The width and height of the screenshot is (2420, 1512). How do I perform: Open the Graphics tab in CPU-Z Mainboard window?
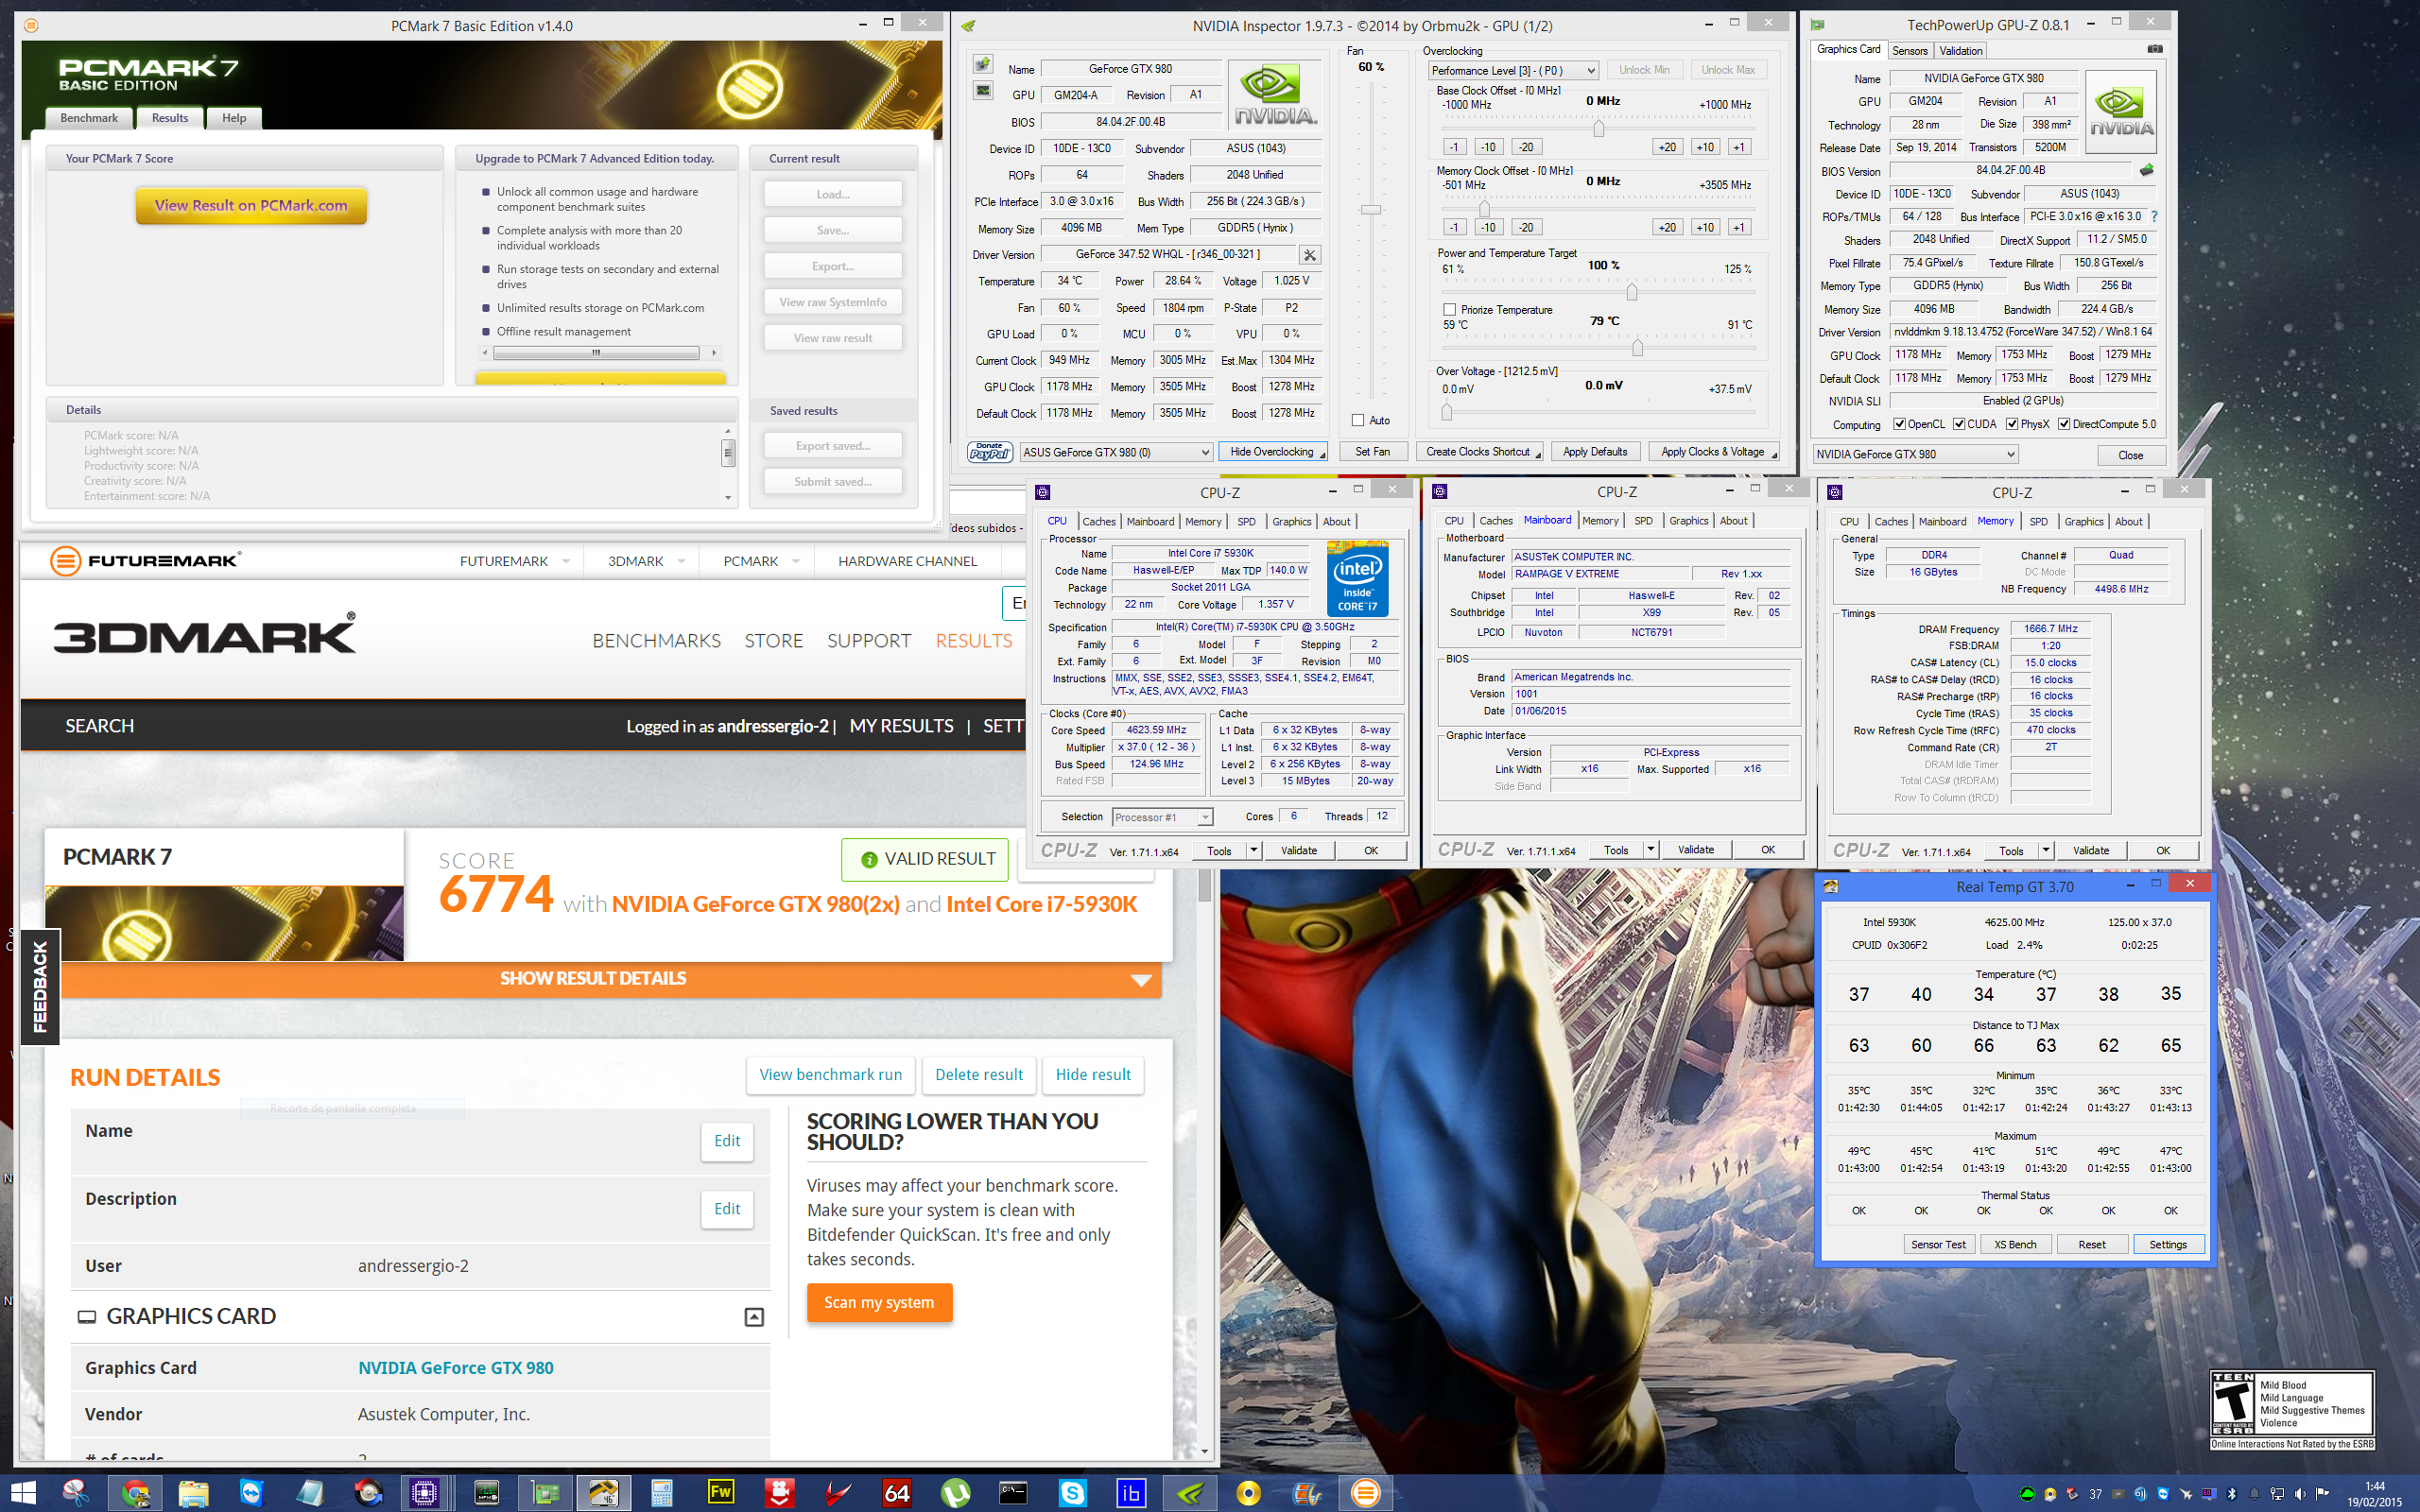tap(1688, 520)
